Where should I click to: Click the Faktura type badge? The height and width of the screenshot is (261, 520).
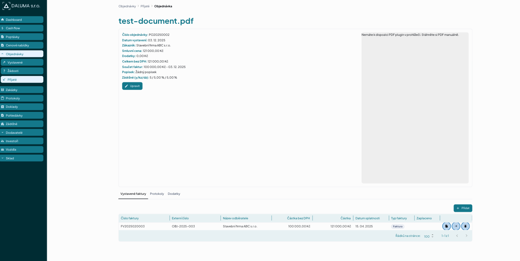tap(398, 226)
